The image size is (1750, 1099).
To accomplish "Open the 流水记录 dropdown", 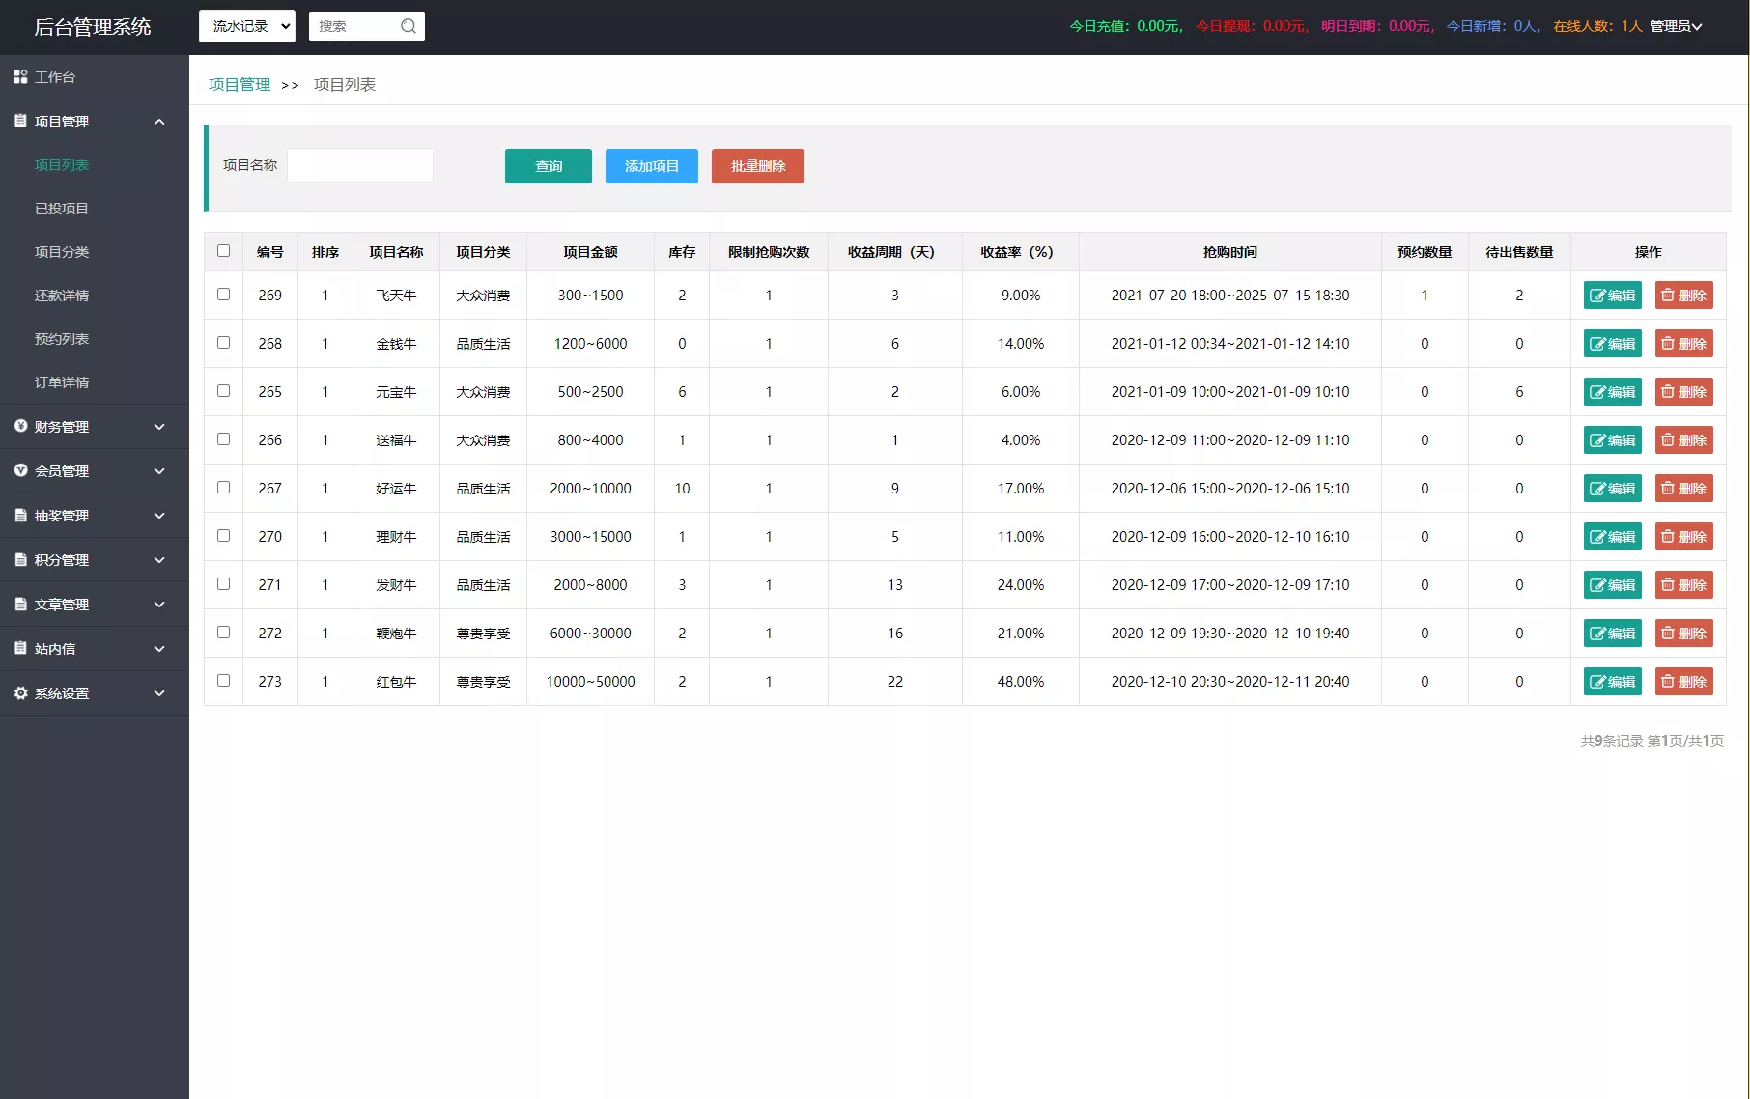I will tap(247, 26).
